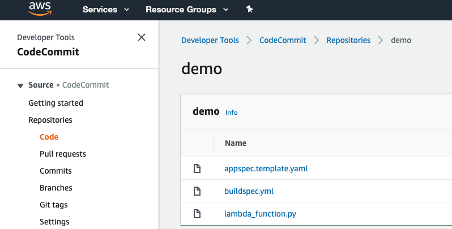Click the Developer Tools sidebar heading
The width and height of the screenshot is (452, 229).
pyautogui.click(x=46, y=37)
